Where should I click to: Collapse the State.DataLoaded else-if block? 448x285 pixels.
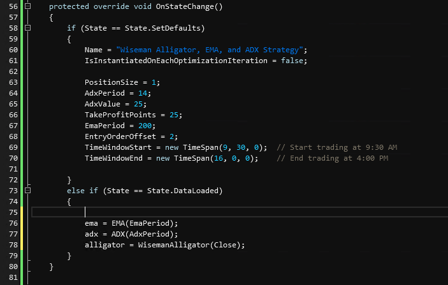[27, 190]
